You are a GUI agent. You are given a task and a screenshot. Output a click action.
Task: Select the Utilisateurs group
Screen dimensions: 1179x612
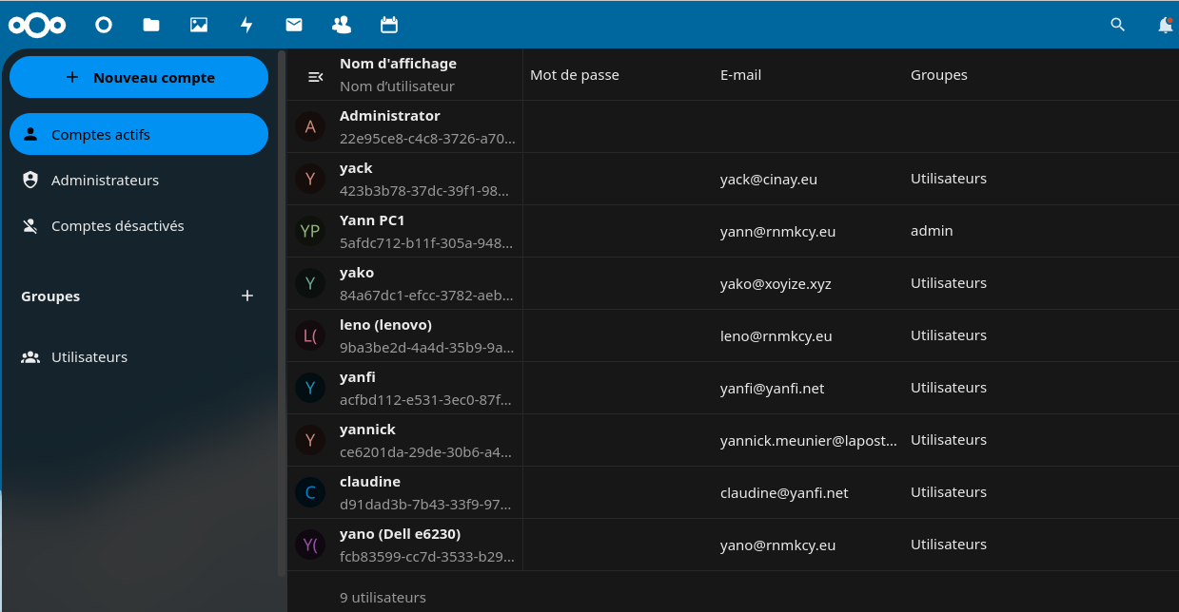click(x=89, y=357)
